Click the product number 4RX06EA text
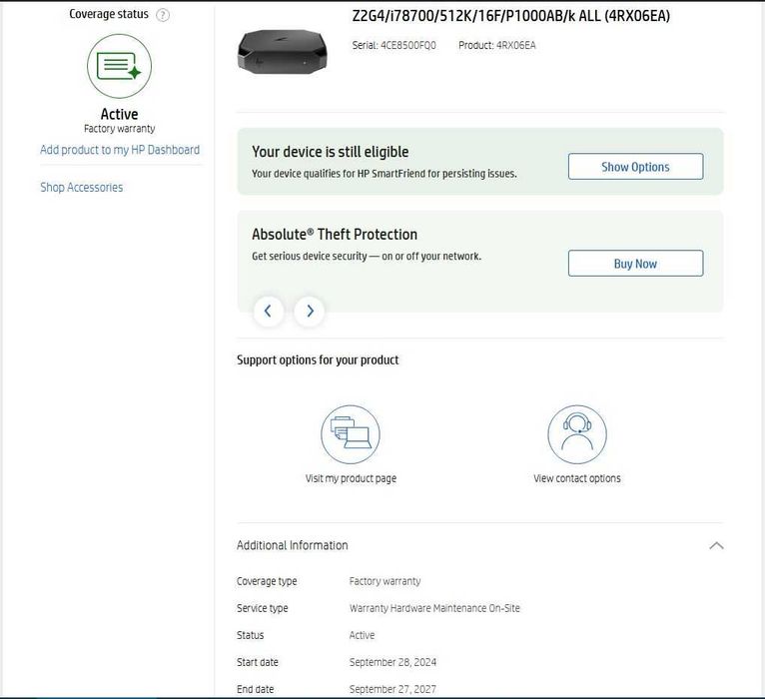 tap(515, 45)
